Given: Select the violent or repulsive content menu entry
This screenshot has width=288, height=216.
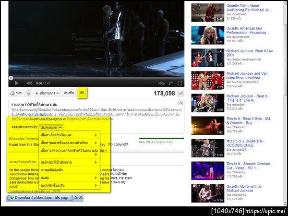Looking at the screenshot, I should (x=70, y=143).
